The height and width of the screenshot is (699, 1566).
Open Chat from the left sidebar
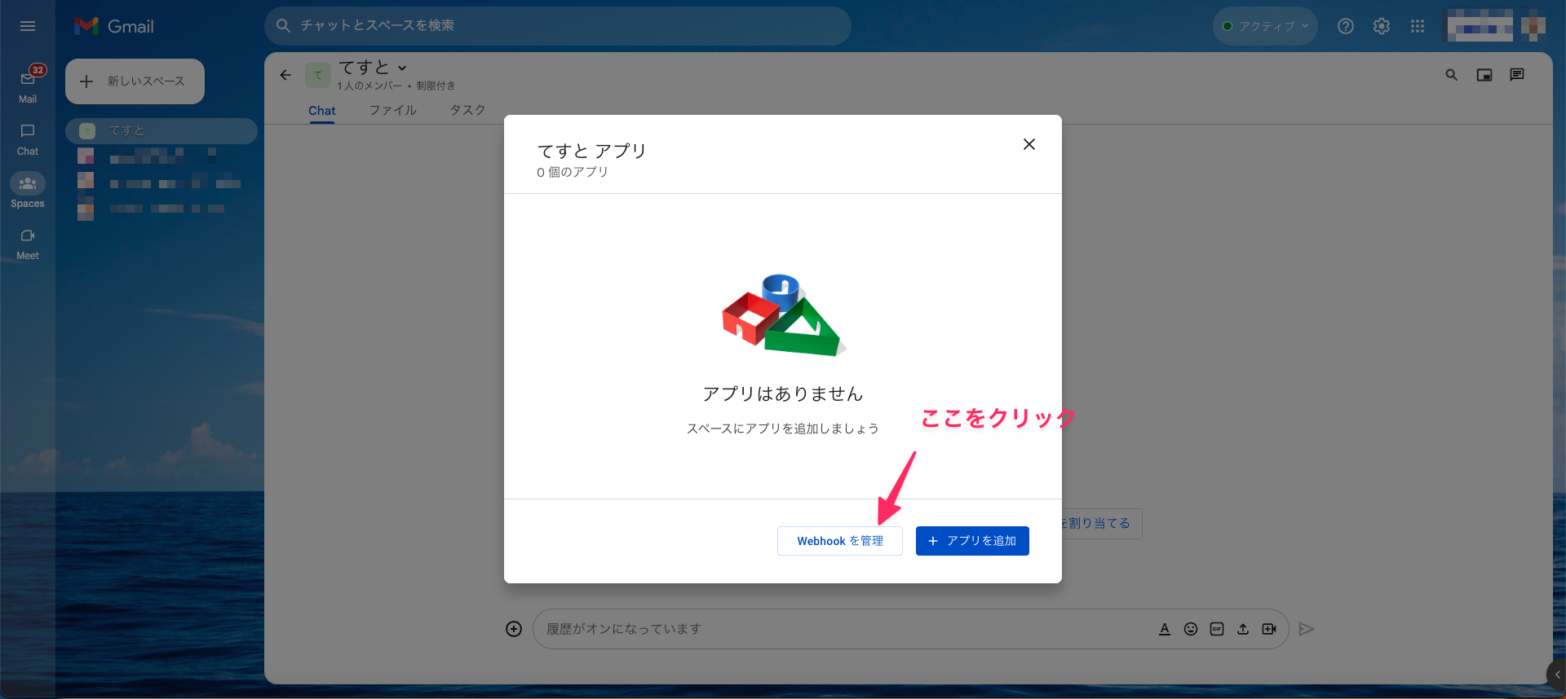click(28, 138)
